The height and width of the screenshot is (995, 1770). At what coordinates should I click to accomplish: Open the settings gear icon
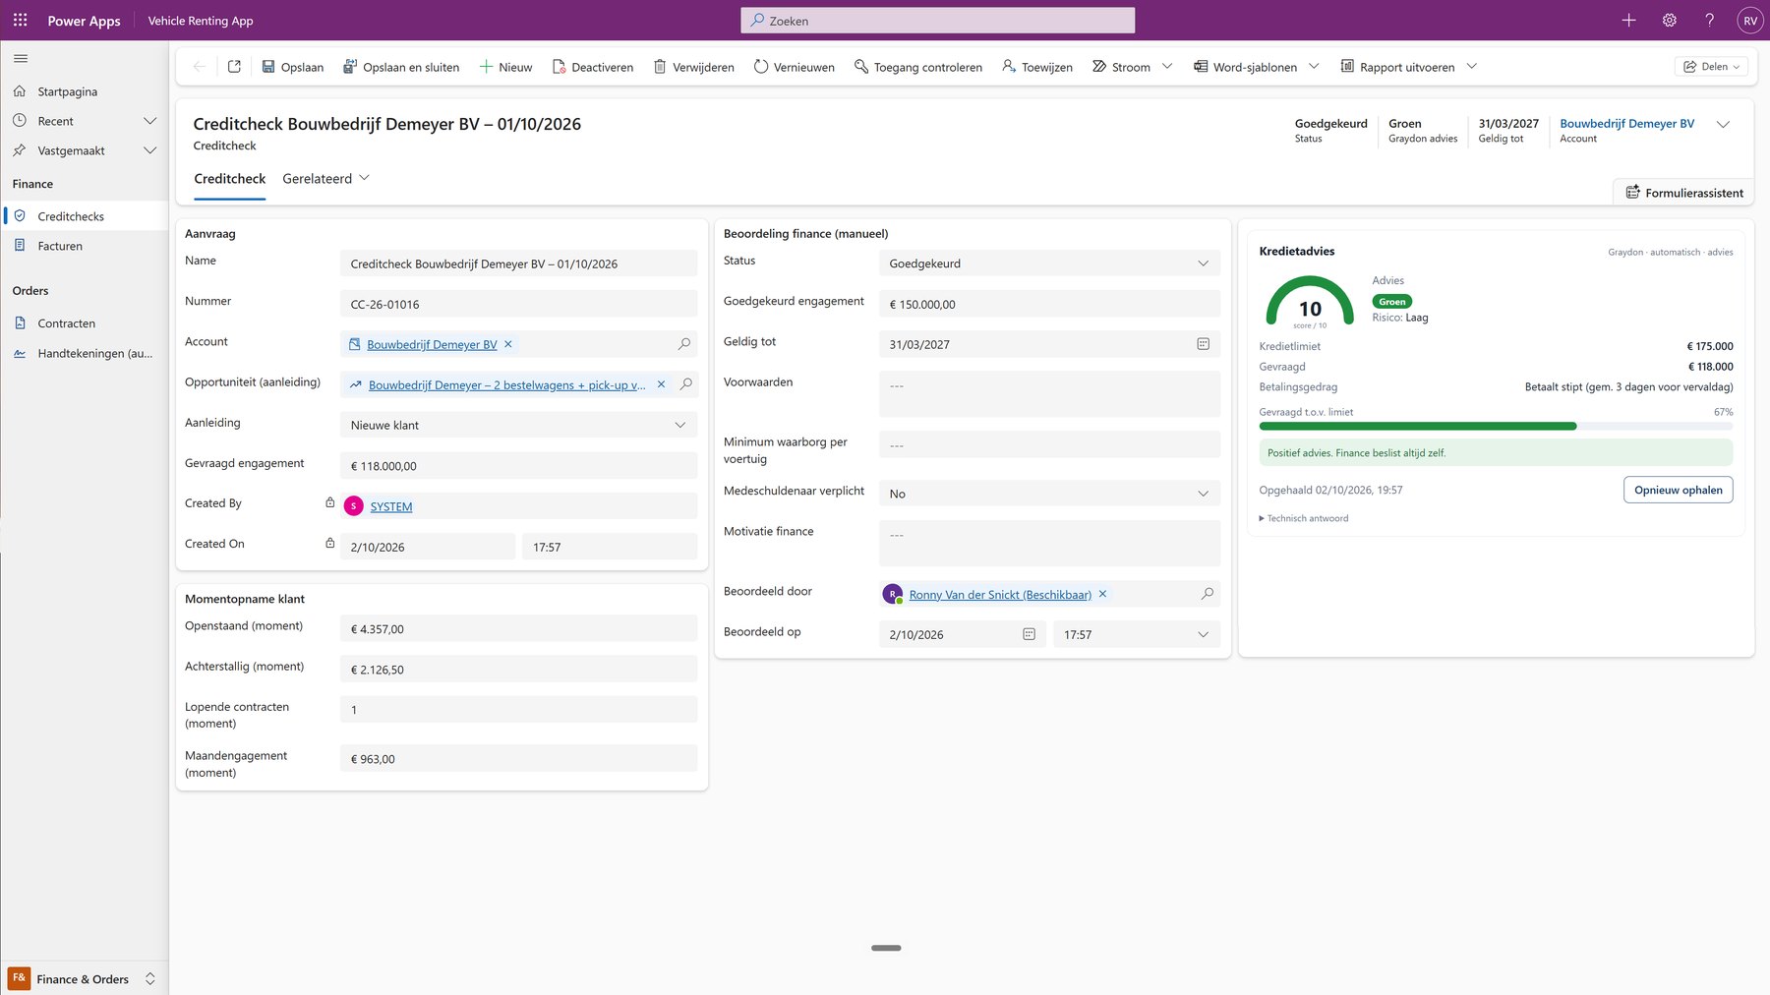coord(1670,20)
